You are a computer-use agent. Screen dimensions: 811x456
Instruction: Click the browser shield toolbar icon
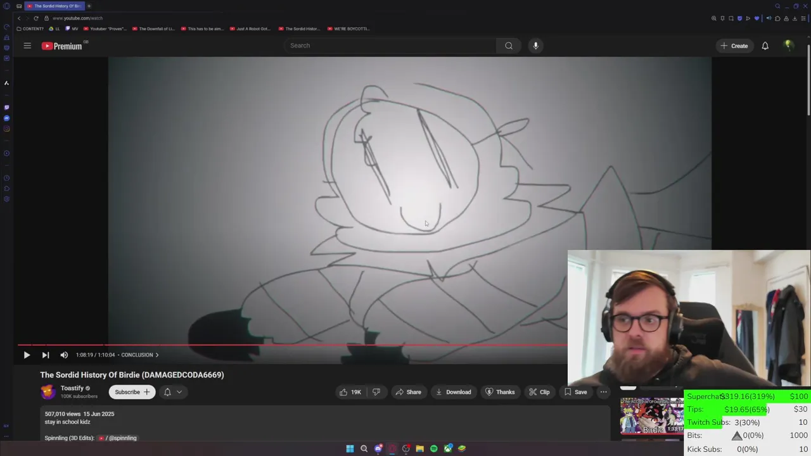point(739,18)
